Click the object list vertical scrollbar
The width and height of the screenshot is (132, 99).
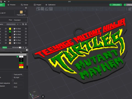point(27,59)
